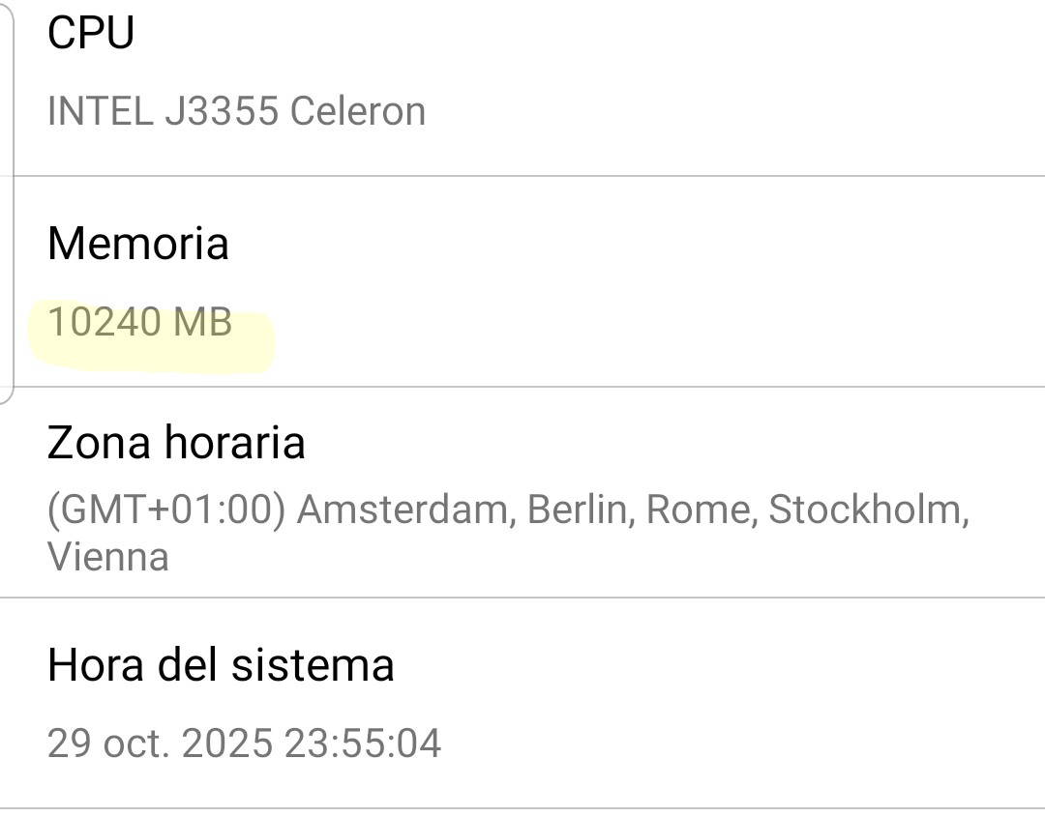Click the word INTEL
Viewport: 1045px width, 817px height.
(100, 111)
